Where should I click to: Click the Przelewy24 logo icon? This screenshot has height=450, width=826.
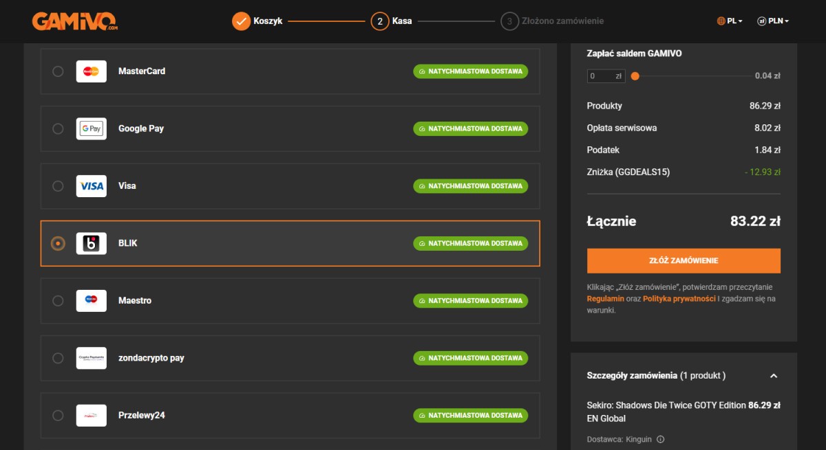pyautogui.click(x=91, y=416)
